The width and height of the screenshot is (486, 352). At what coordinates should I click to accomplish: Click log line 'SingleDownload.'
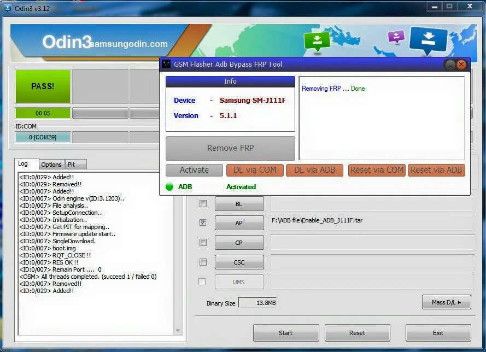(57, 241)
